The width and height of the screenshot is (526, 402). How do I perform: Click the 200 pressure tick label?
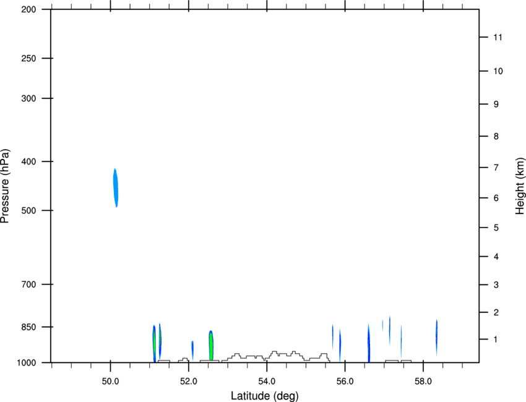[28, 9]
